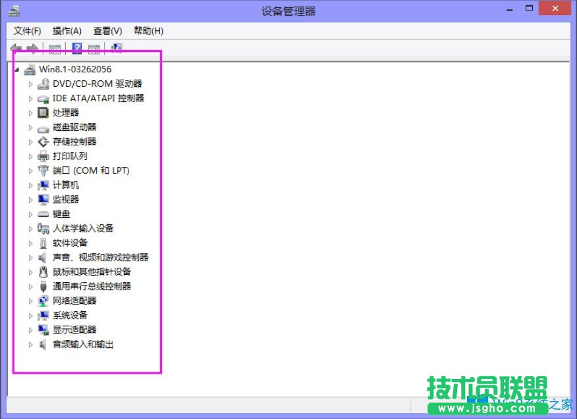Open the 操作(A) menu
Image resolution: width=577 pixels, height=419 pixels.
click(68, 30)
